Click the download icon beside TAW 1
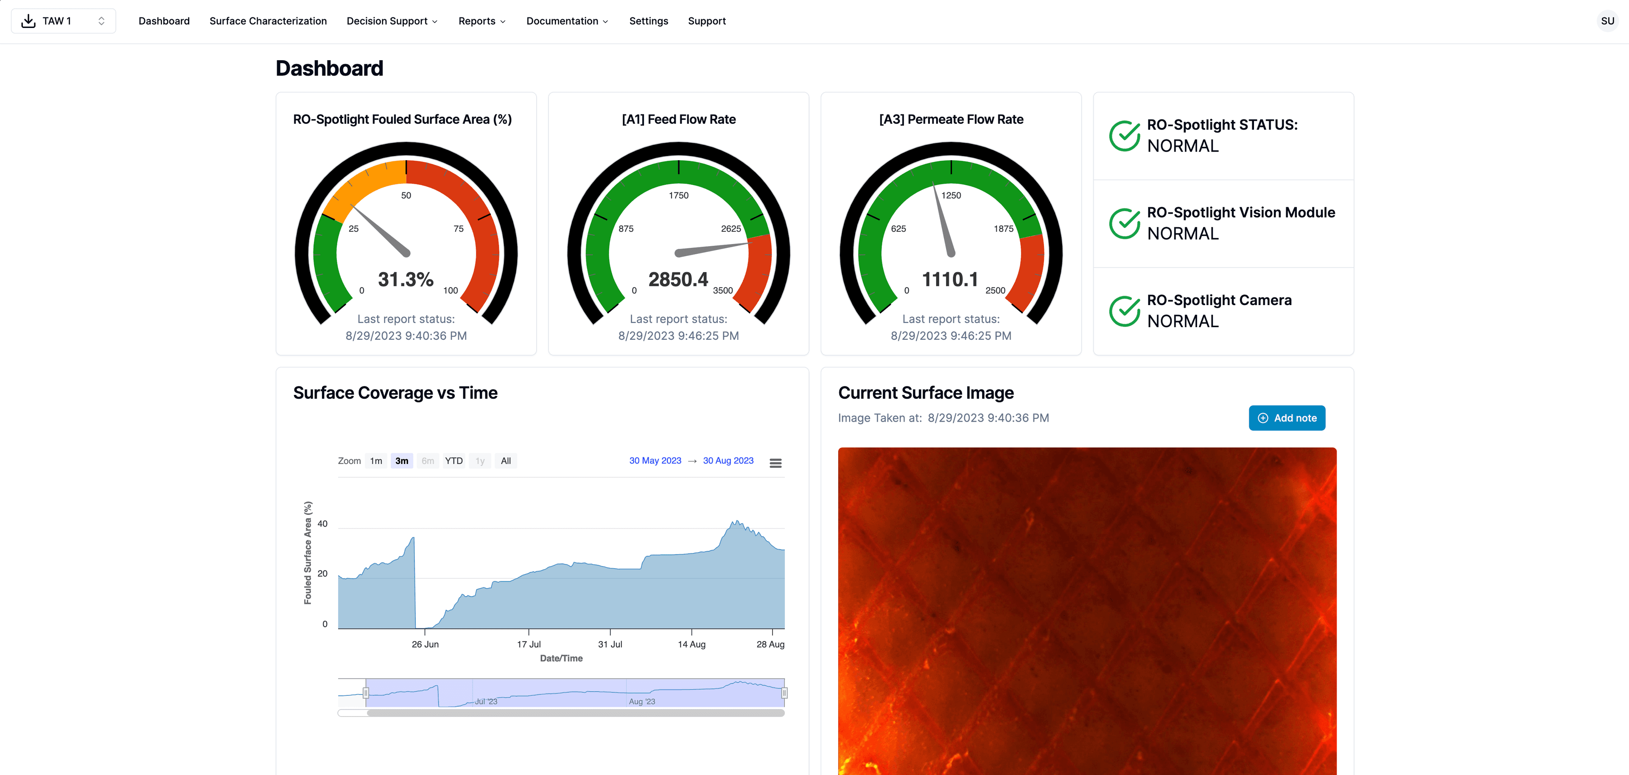Screen dimensions: 1629x775 click(28, 21)
